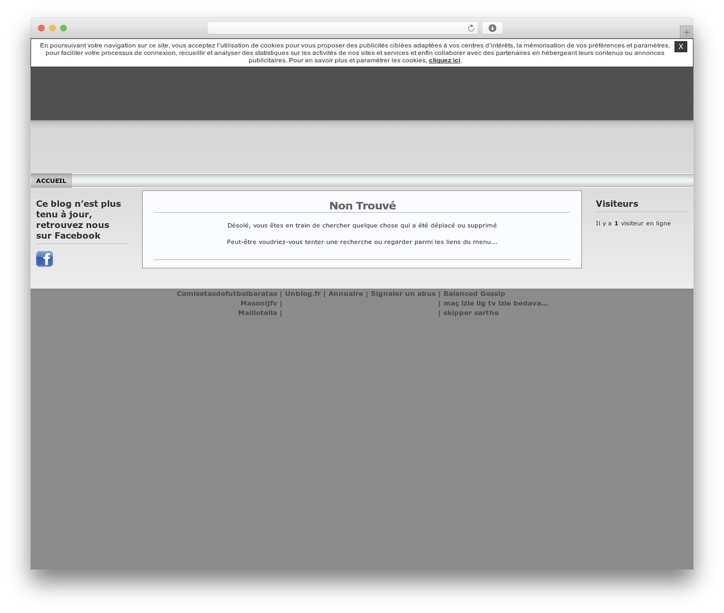Open the ACCUEIL menu tab

[51, 181]
